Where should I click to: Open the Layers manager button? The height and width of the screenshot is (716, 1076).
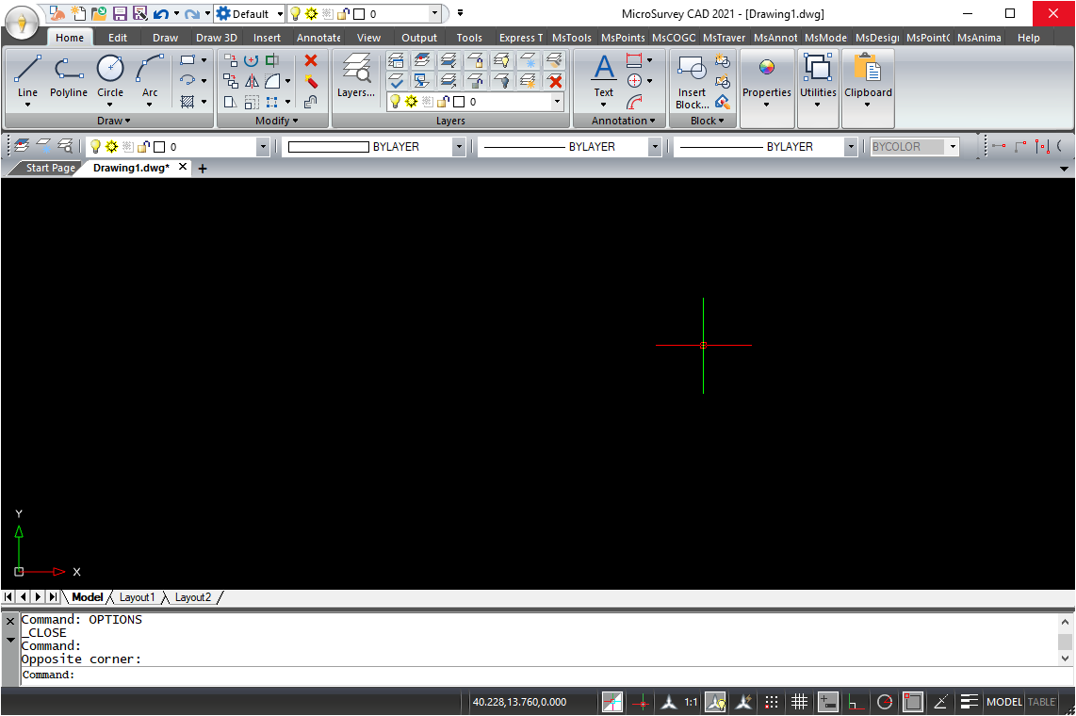356,75
